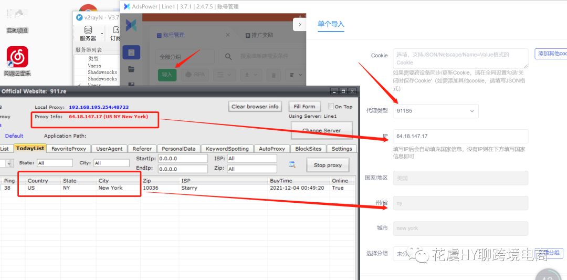This screenshot has width=567, height=280.
Task: Select the 单个导入 tab
Action: 331,24
